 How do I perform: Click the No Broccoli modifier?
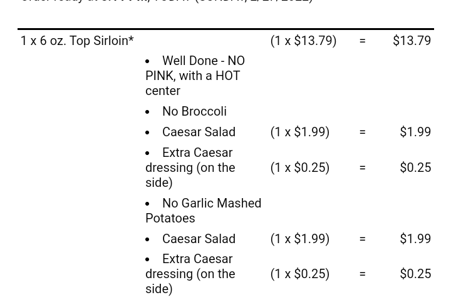point(194,111)
